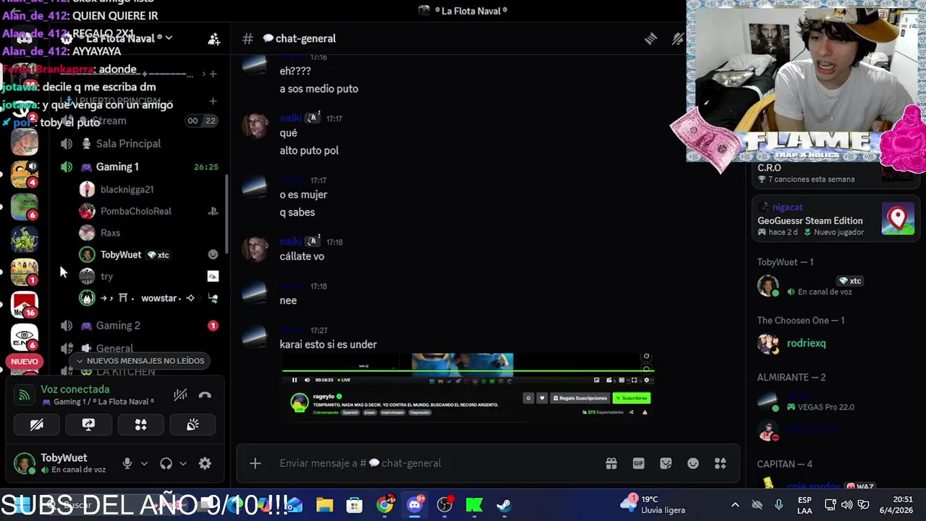Viewport: 926px width, 521px height.
Task: Show hidden system tray icons
Action: pos(735,504)
